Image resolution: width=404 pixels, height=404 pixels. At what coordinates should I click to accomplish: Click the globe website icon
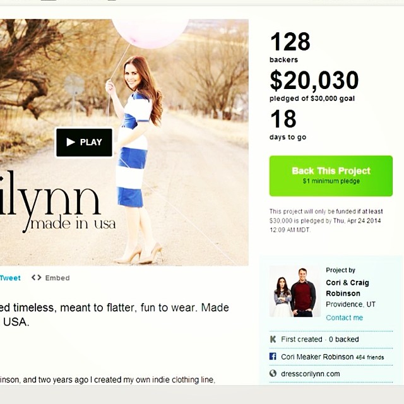point(273,374)
